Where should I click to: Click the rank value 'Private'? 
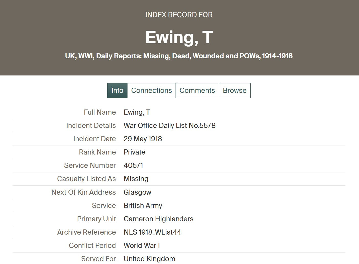pyautogui.click(x=134, y=152)
